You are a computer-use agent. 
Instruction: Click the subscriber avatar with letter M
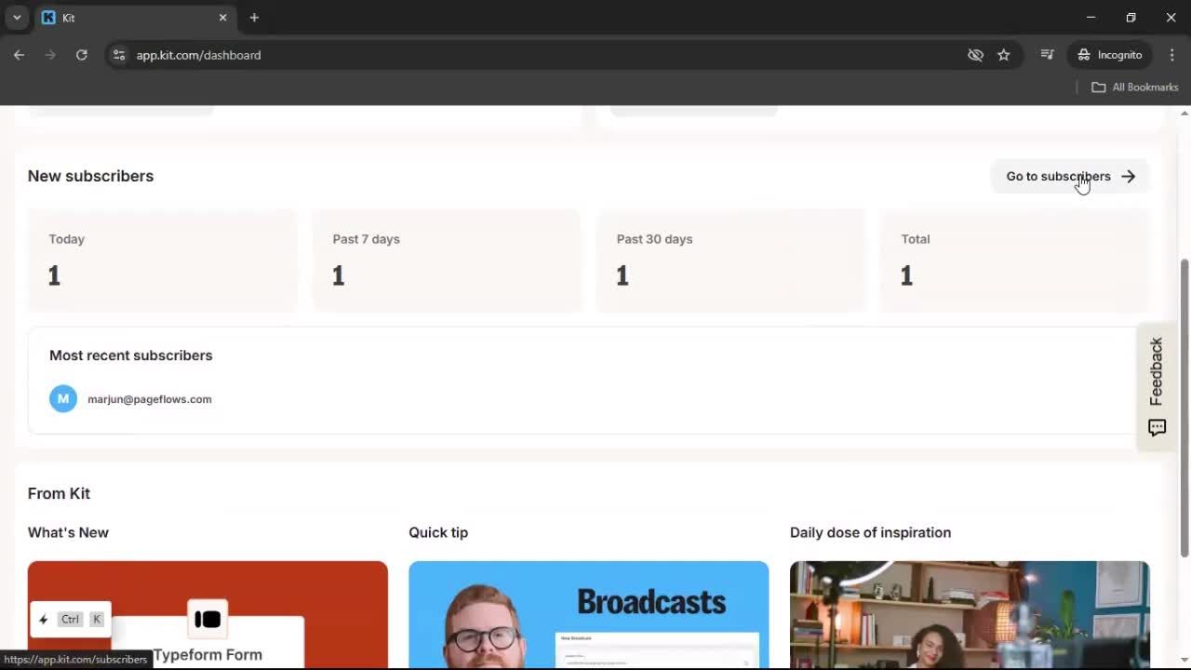pyautogui.click(x=63, y=398)
